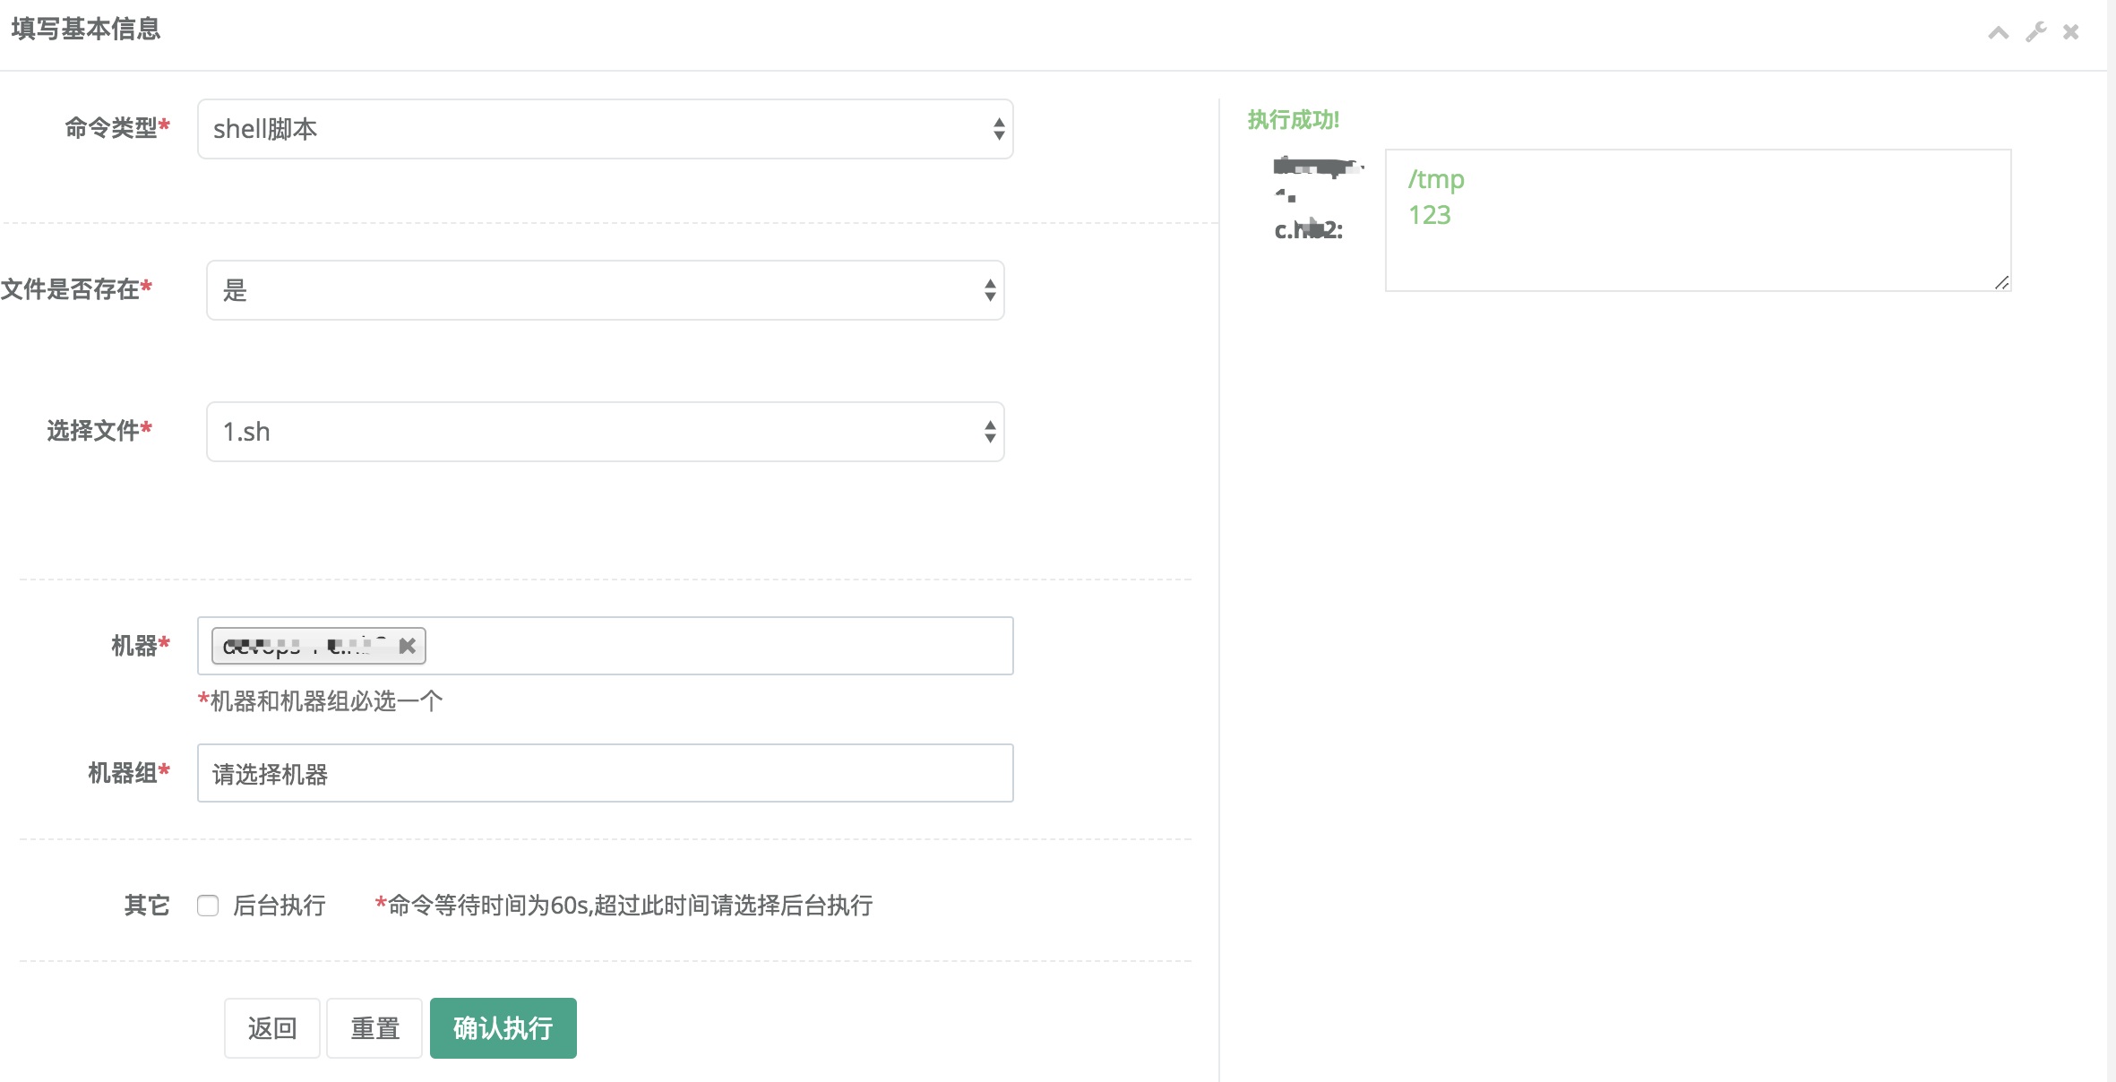Click inside the result output textarea

(x=1699, y=220)
